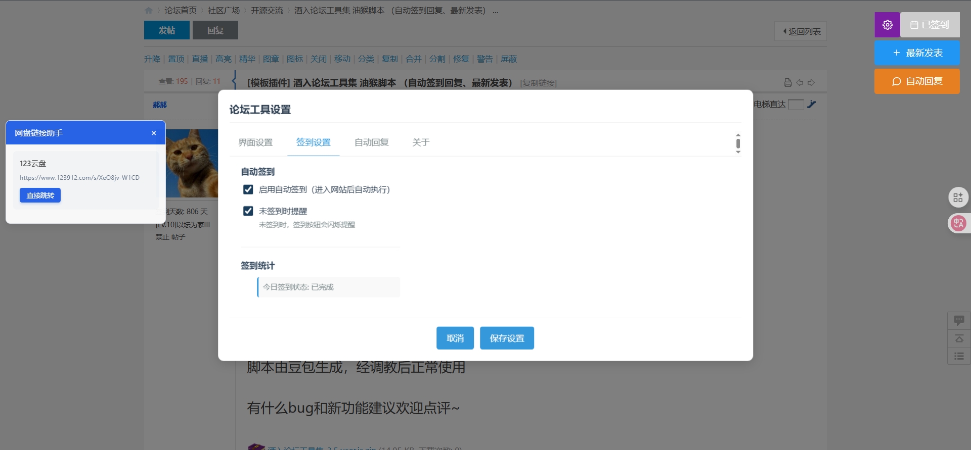Viewport: 971px width, 450px height.
Task: Open the author name 郝郝 link
Action: pos(160,105)
